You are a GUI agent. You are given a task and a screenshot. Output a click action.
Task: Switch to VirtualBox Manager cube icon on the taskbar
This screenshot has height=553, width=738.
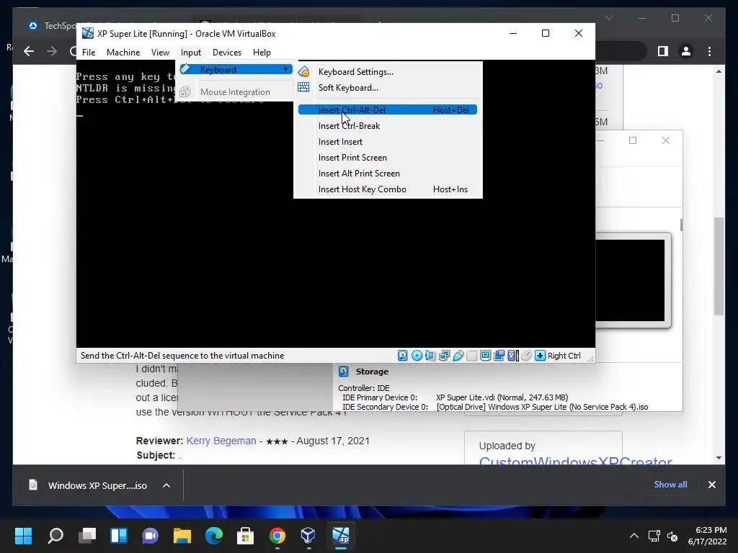click(x=308, y=535)
